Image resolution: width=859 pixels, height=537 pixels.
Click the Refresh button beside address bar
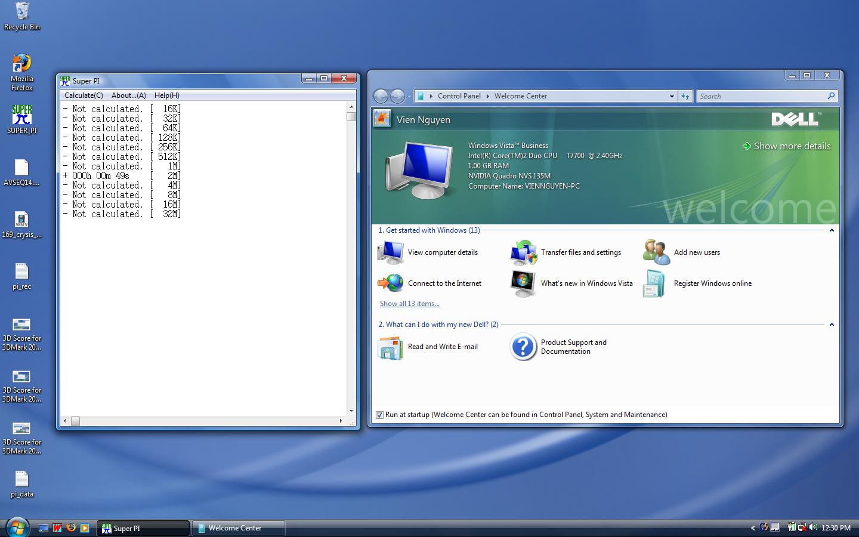pyautogui.click(x=686, y=96)
